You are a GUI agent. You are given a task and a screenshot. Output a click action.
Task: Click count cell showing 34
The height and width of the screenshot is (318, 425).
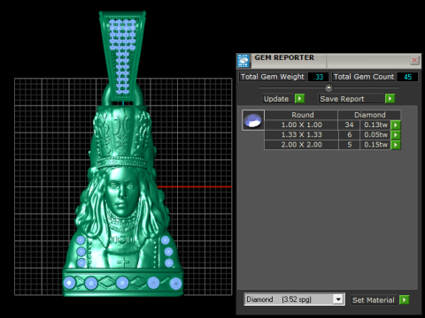[x=349, y=125]
